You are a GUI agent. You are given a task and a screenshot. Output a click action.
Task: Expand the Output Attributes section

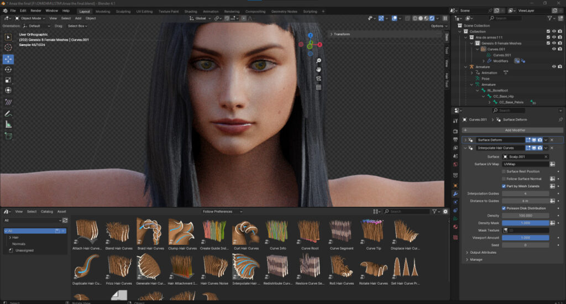pyautogui.click(x=467, y=253)
